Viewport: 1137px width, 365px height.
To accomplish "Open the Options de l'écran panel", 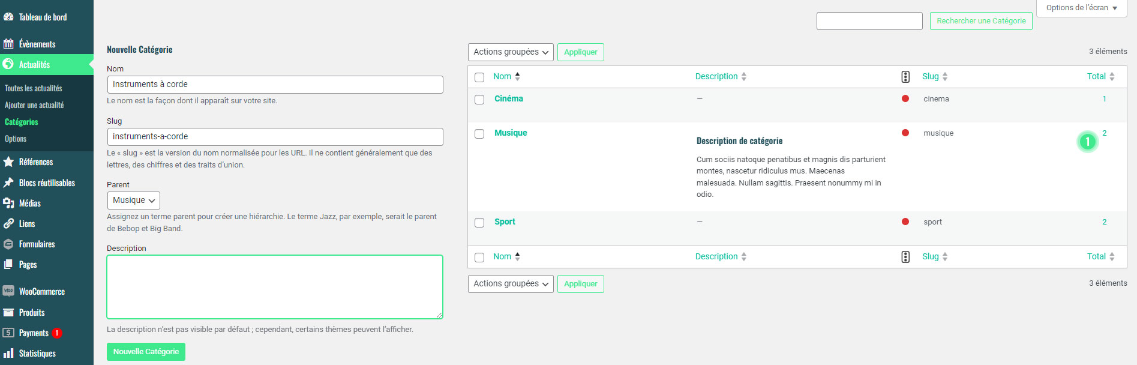I will pyautogui.click(x=1081, y=8).
